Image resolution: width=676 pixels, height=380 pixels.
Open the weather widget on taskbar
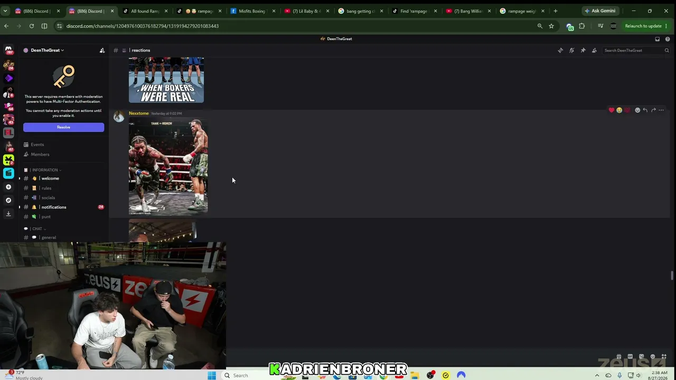point(22,375)
